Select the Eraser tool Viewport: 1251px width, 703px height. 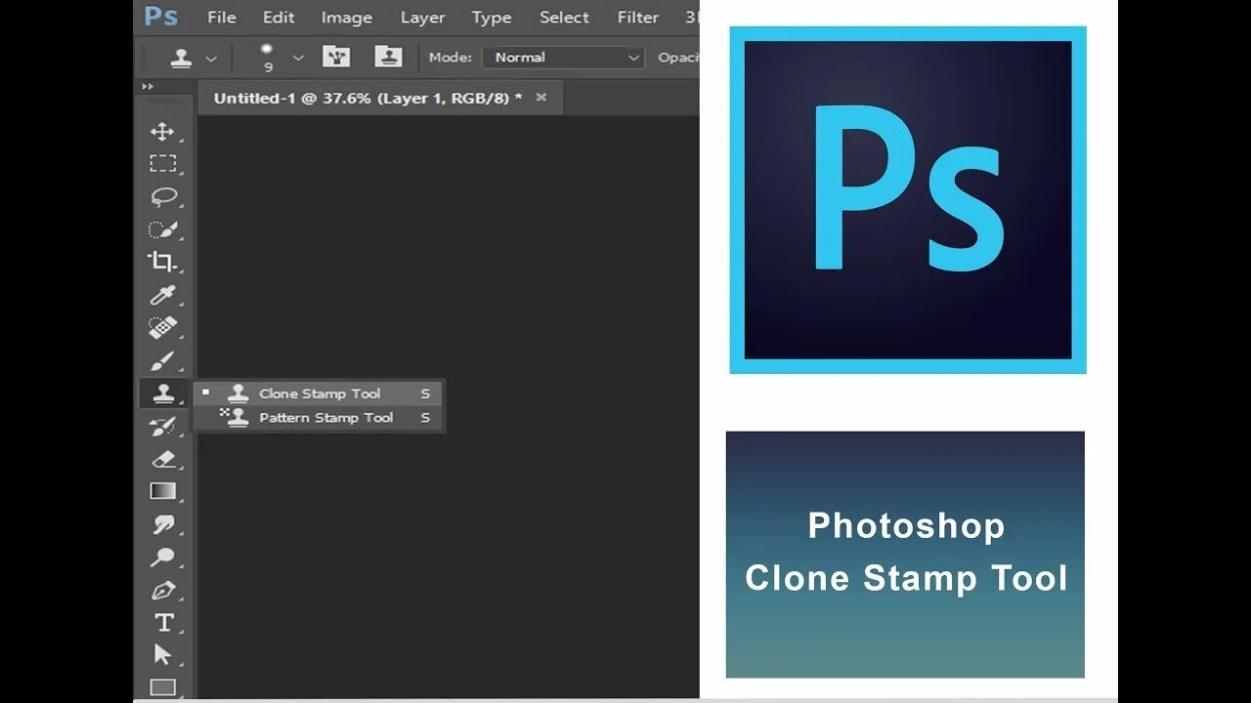[x=162, y=459]
